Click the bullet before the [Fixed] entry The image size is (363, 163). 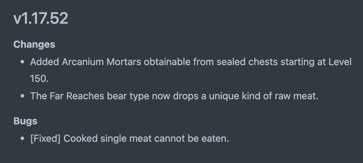(x=23, y=139)
